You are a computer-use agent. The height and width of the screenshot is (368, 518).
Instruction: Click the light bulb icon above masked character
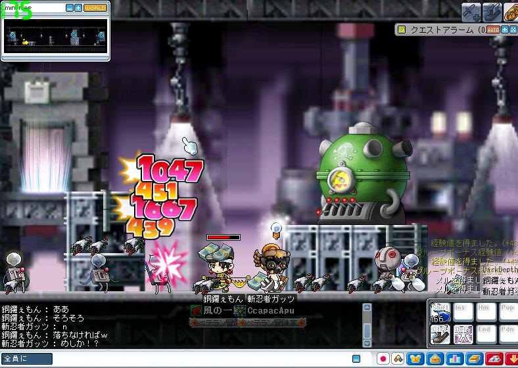click(276, 230)
